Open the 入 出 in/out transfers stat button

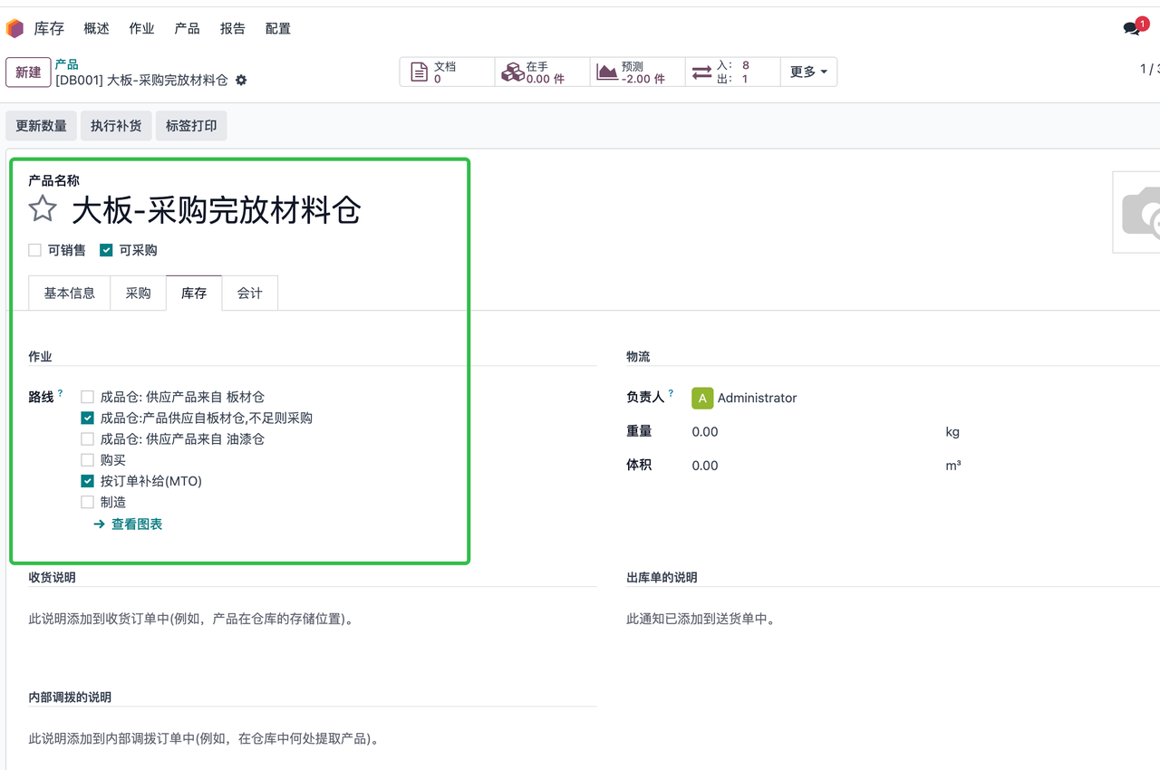point(733,72)
